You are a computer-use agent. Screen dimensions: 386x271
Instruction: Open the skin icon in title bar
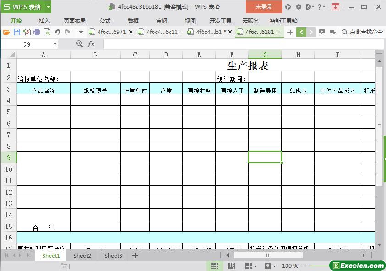pos(288,7)
